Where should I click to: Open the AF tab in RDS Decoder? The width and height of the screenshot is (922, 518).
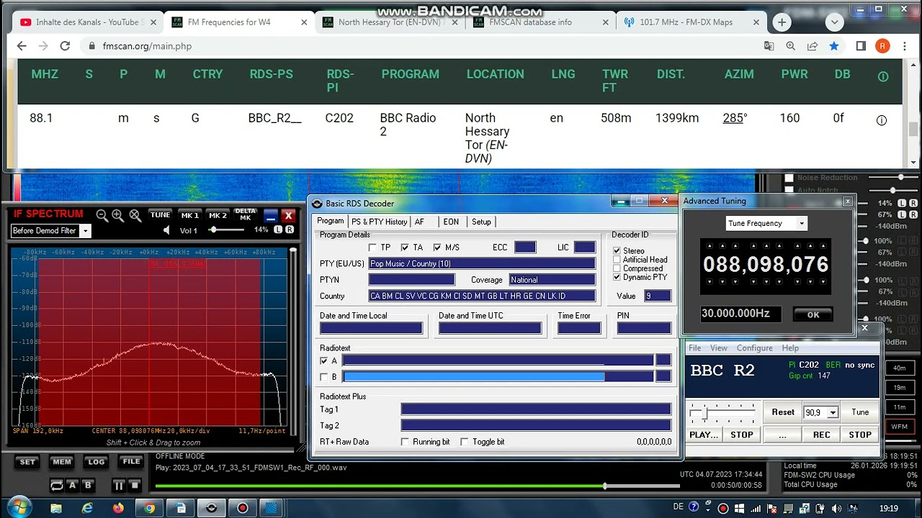419,222
